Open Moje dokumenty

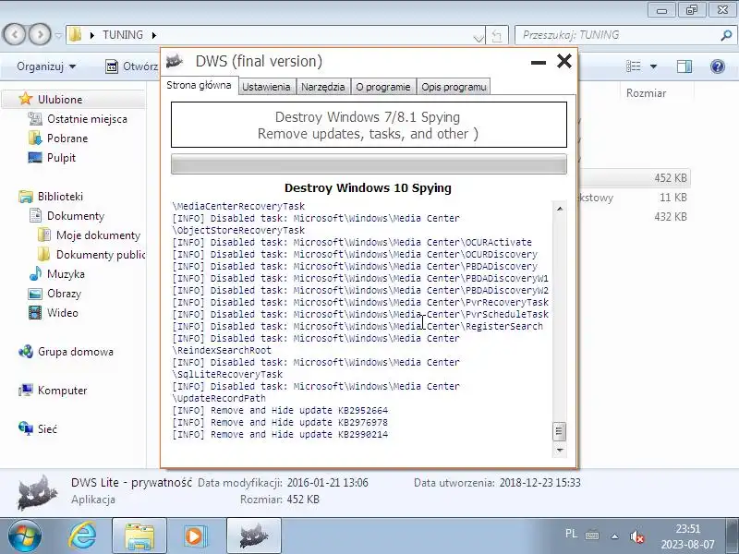coord(98,235)
